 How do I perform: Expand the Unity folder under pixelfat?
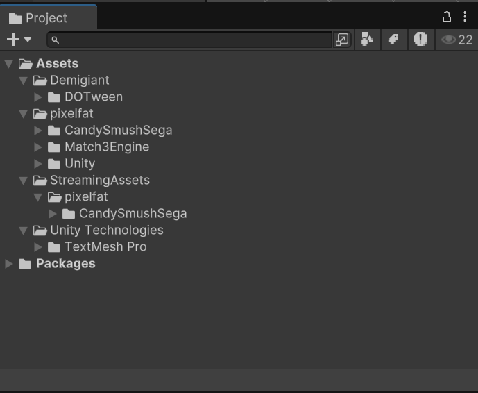[38, 164]
